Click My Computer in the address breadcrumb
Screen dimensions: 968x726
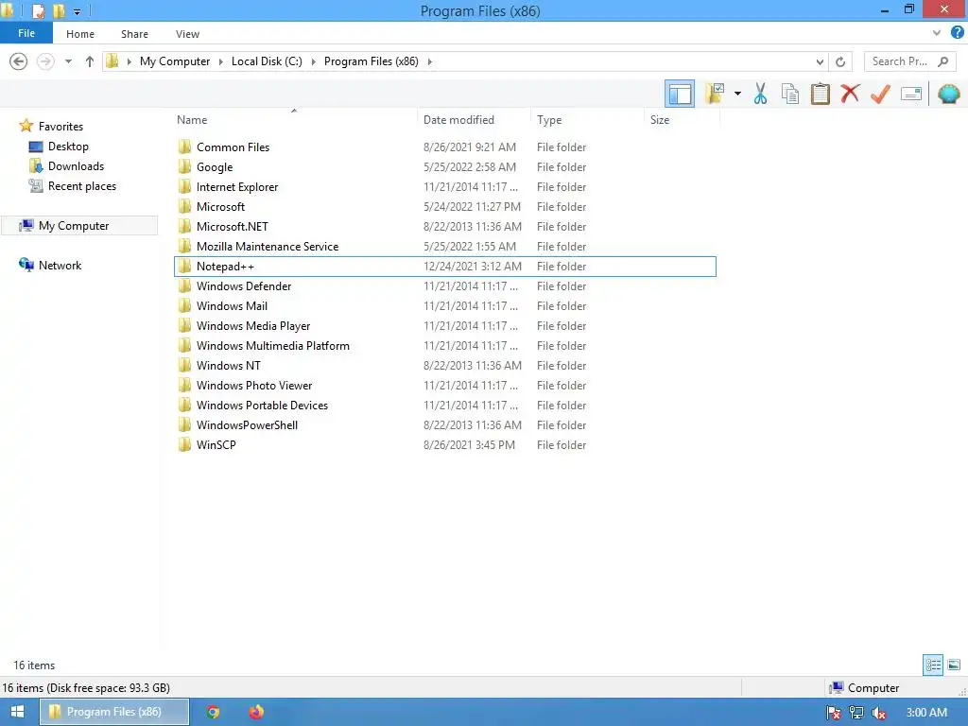pos(175,61)
